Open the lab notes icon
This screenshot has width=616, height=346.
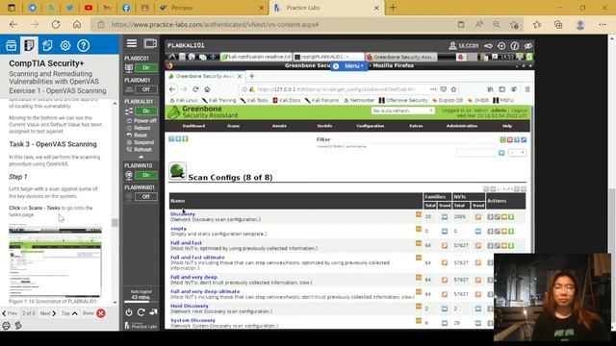tap(47, 45)
